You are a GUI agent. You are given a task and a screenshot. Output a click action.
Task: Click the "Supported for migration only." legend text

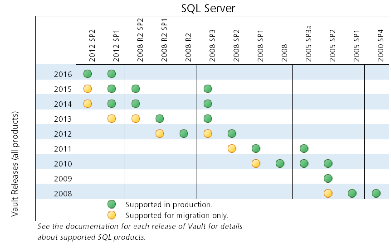[x=177, y=215]
